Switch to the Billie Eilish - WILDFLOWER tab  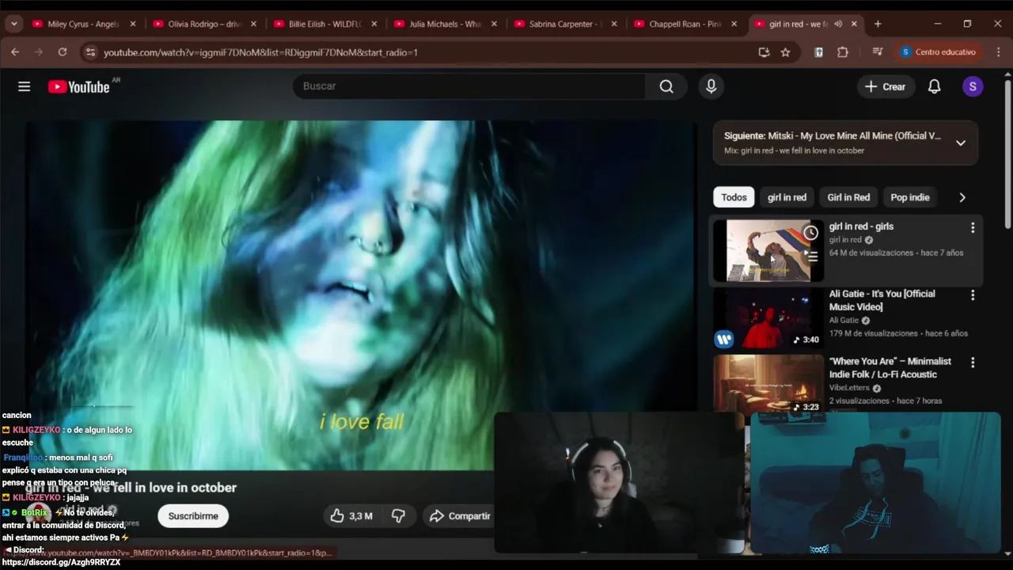pyautogui.click(x=324, y=24)
